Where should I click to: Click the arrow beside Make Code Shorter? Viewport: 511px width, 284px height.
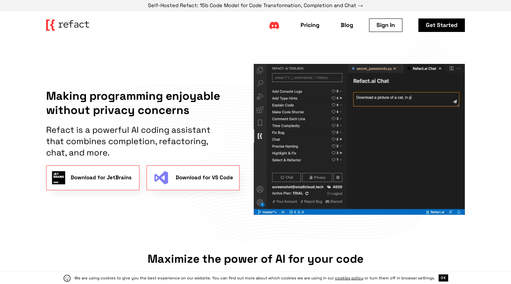[x=341, y=112]
